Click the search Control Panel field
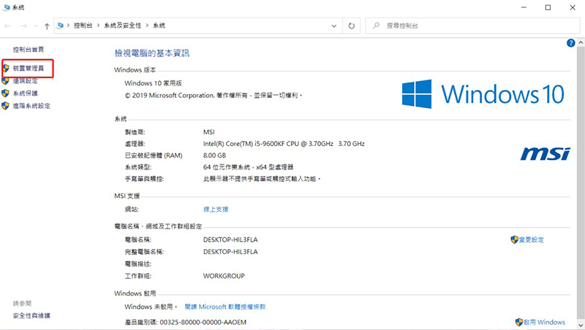Screen dimensions: 585x330 pyautogui.click(x=472, y=26)
